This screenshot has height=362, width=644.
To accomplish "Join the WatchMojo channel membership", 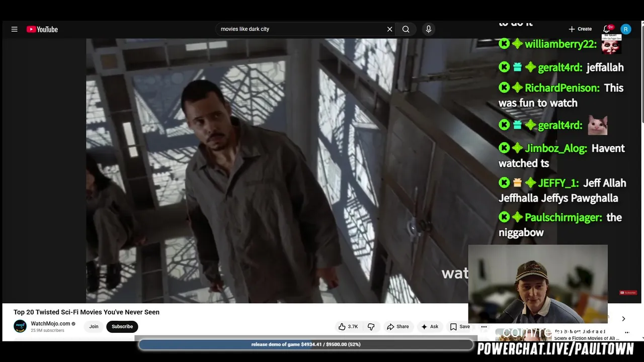I will pos(94,326).
